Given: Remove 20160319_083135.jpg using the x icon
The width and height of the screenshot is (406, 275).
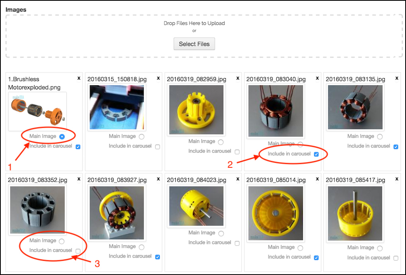Looking at the screenshot, I should 396,78.
